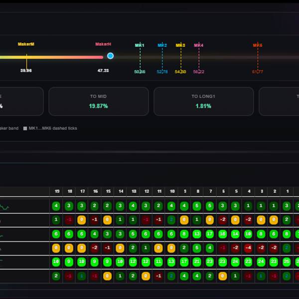Select the 52.78 value below MK2
This screenshot has height=299, width=299.
(x=162, y=72)
